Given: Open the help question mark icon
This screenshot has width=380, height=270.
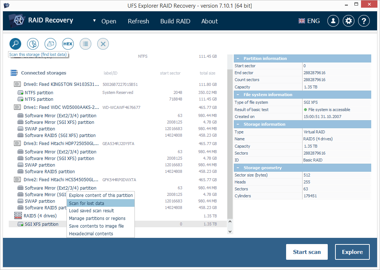Looking at the screenshot, I should pyautogui.click(x=364, y=21).
